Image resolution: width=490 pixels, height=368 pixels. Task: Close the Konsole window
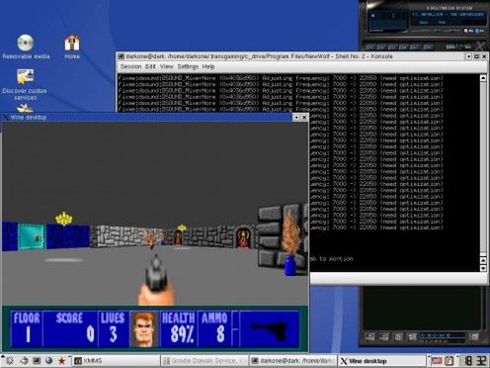coord(484,56)
